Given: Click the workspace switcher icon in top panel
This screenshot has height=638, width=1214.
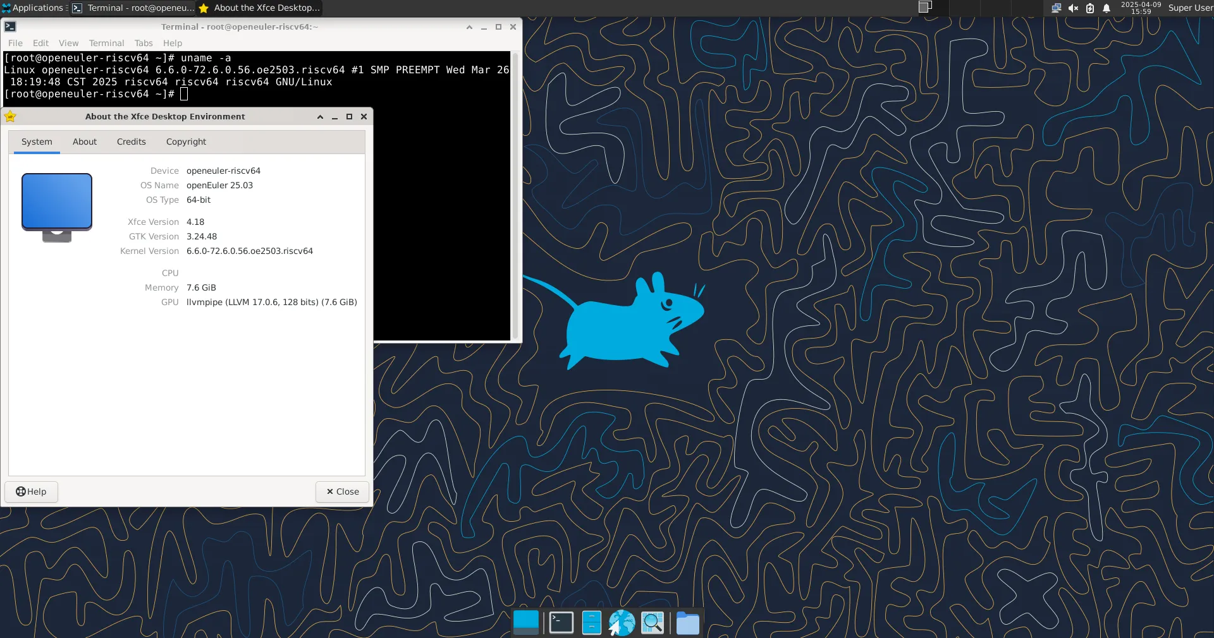Looking at the screenshot, I should [925, 7].
